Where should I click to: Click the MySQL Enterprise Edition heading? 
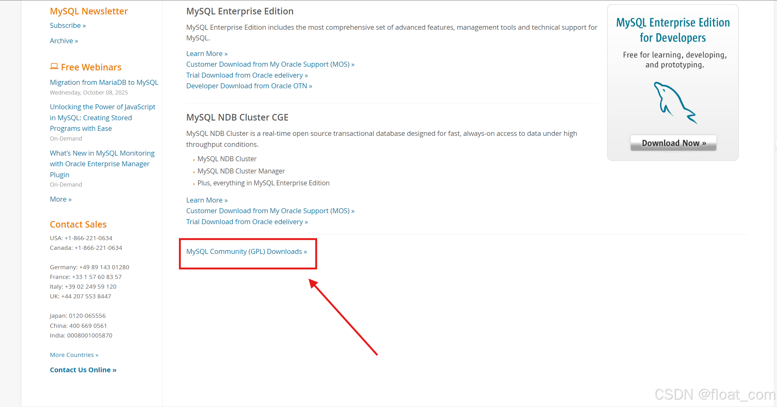point(240,11)
